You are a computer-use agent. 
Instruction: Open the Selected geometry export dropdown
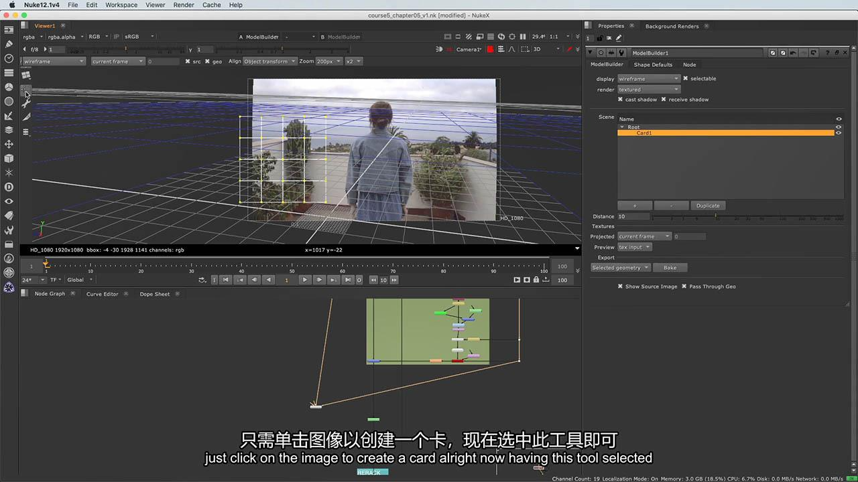pos(620,268)
